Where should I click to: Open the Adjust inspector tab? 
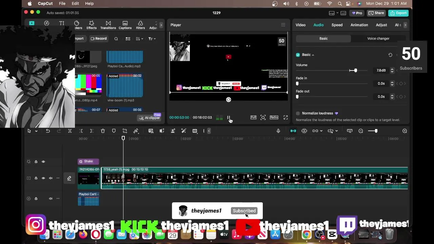381,25
